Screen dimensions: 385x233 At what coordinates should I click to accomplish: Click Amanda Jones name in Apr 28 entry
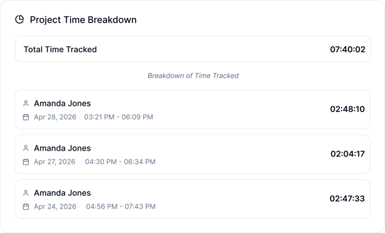click(x=63, y=104)
